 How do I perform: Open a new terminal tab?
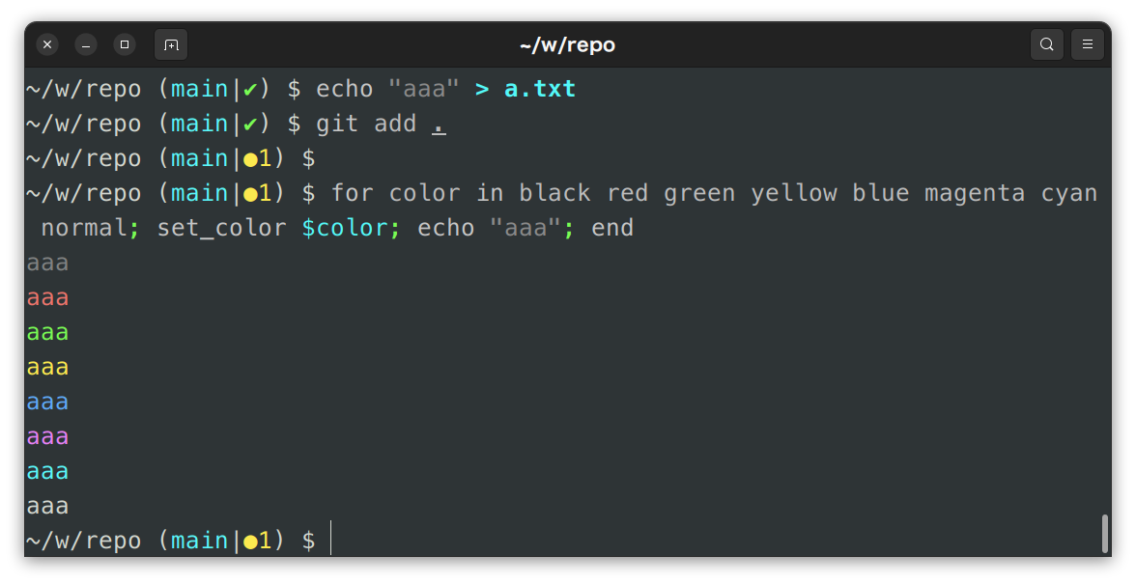[x=171, y=44]
